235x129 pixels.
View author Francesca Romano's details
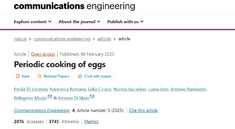click(x=68, y=89)
